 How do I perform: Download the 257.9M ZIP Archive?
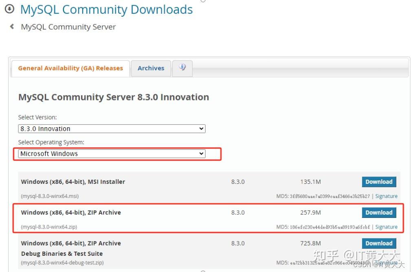(x=378, y=212)
